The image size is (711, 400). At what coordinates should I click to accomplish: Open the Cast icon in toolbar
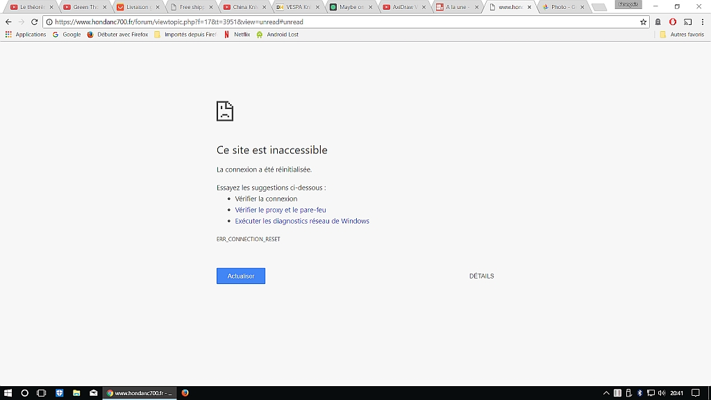click(687, 22)
